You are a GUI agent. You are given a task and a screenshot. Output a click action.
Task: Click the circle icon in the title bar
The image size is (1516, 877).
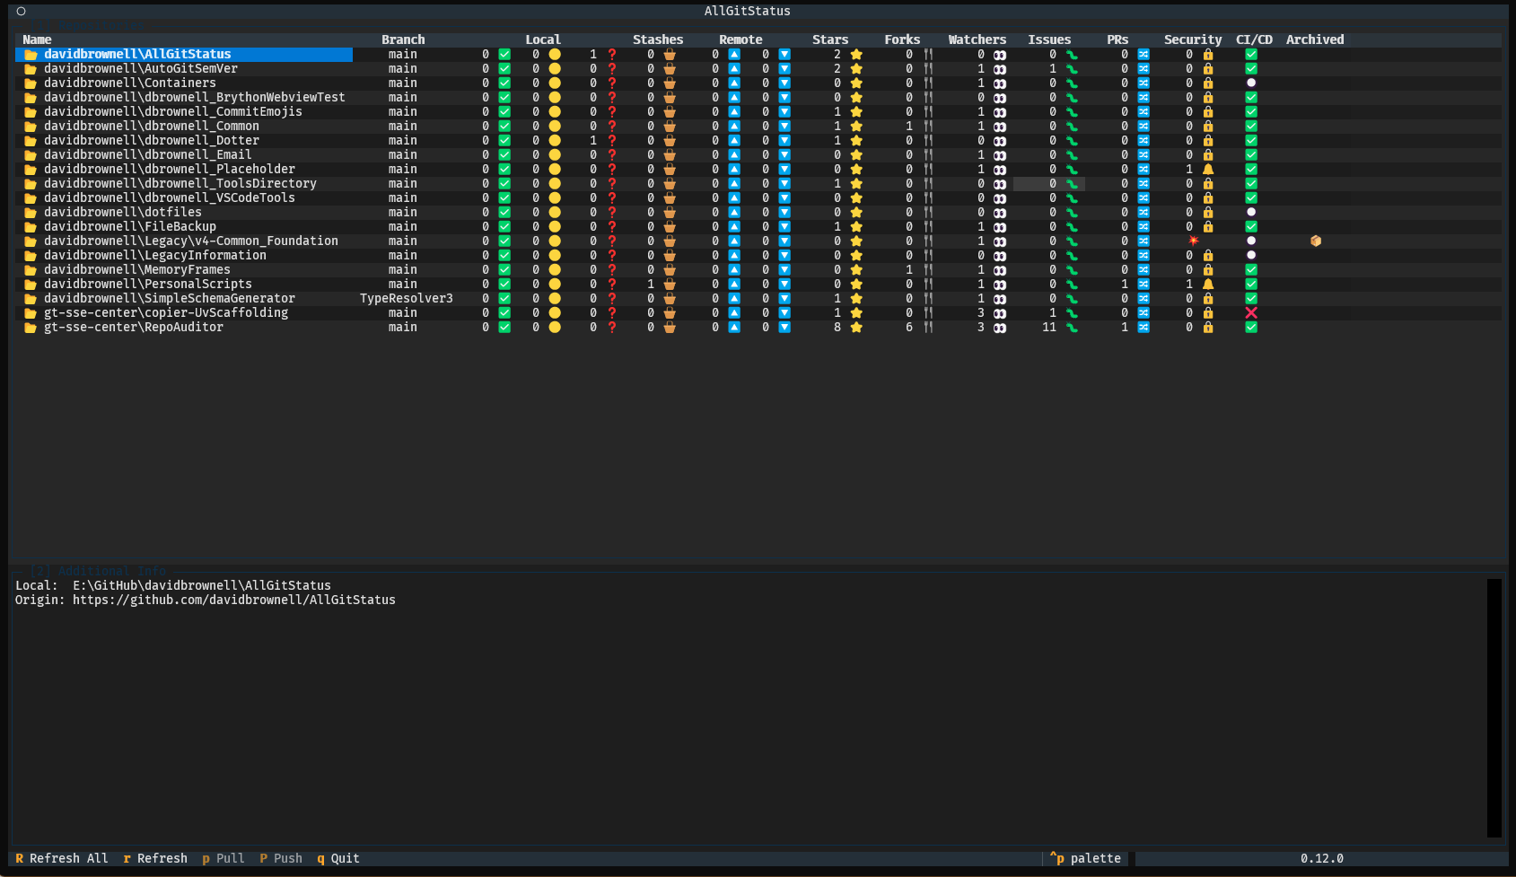[21, 12]
